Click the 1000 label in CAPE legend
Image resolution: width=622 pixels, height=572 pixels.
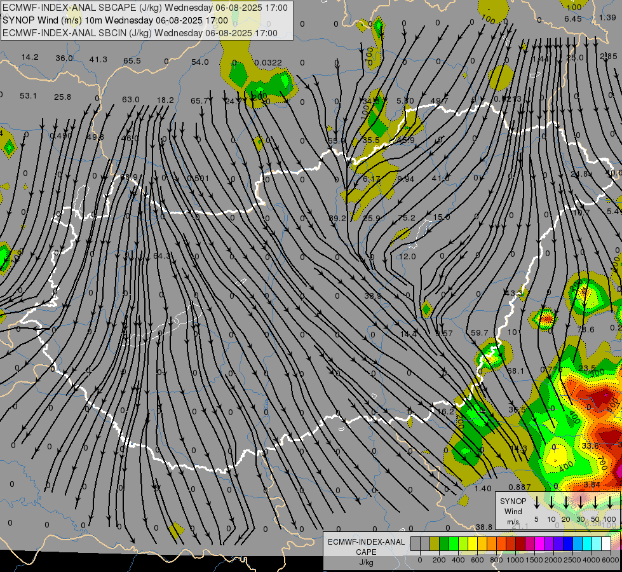(x=515, y=560)
